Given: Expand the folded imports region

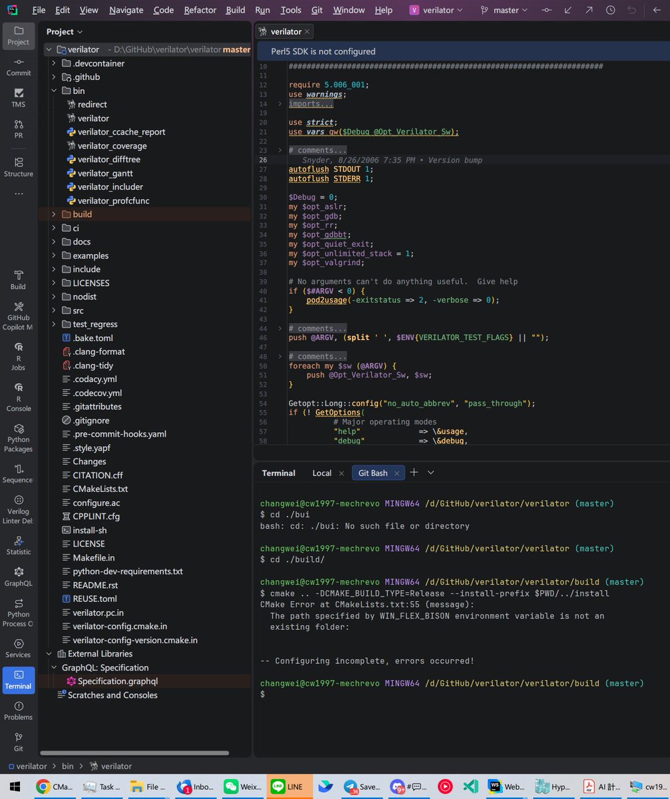Looking at the screenshot, I should pos(281,104).
